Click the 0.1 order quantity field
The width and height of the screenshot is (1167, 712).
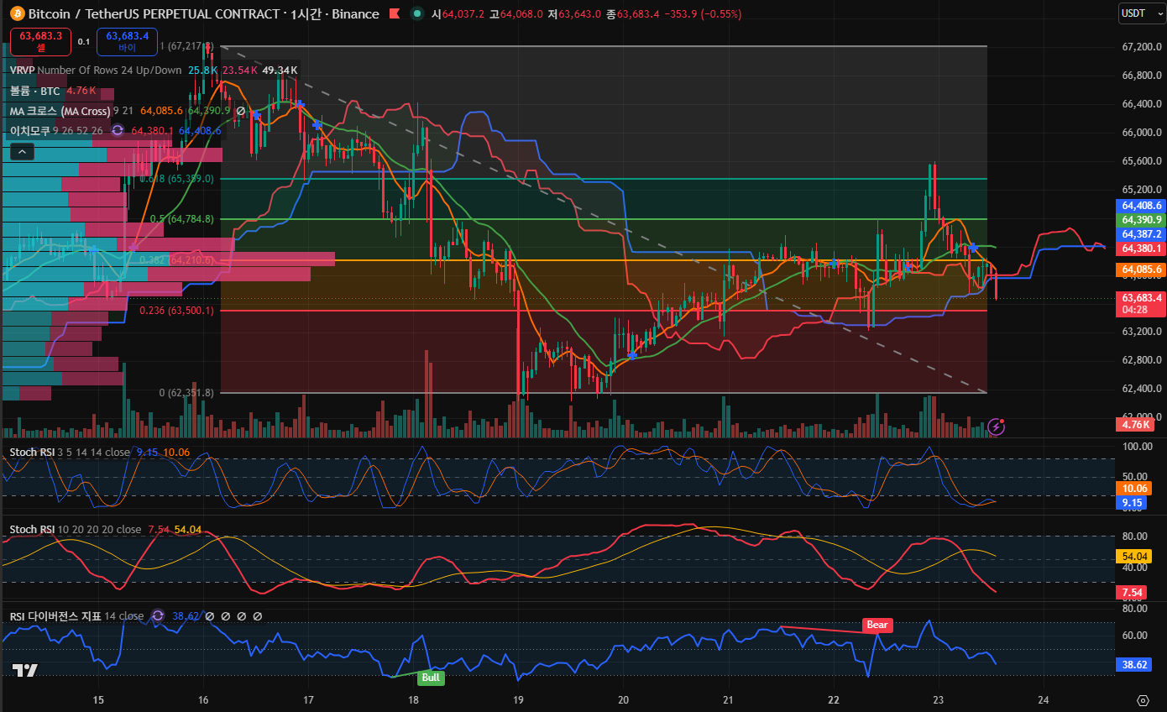(x=84, y=41)
